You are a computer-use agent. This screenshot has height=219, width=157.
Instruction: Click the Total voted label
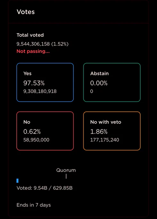pyautogui.click(x=30, y=35)
